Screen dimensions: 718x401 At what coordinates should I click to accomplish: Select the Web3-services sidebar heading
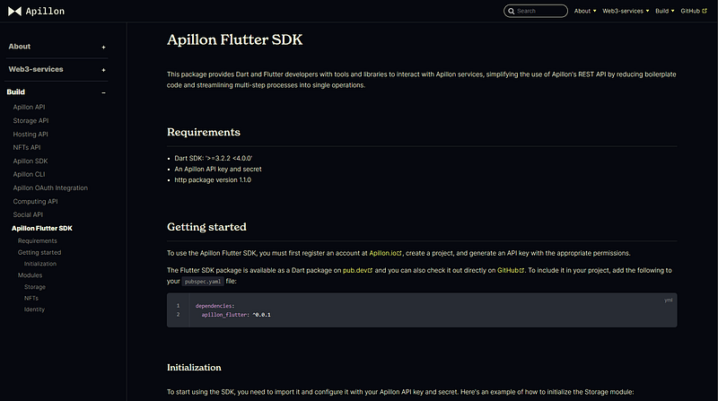click(36, 69)
